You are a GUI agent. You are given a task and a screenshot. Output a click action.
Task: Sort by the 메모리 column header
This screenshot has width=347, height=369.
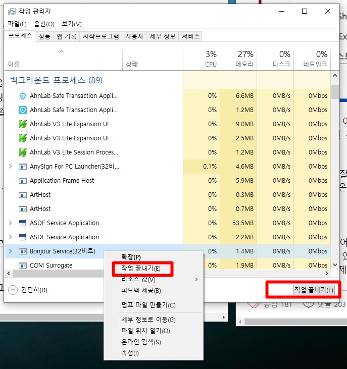coord(238,60)
